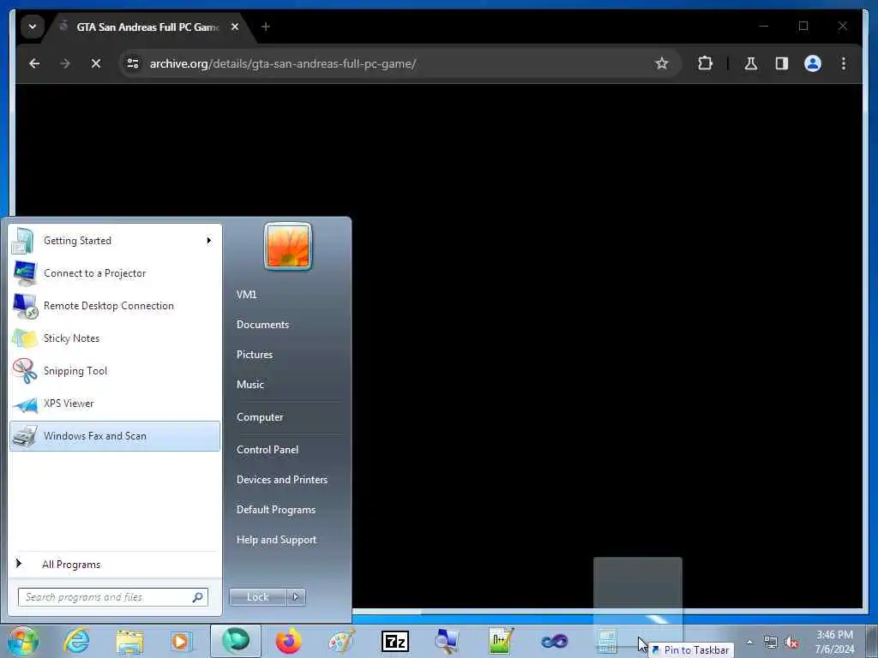
Task: Click the Chrome forward arrow
Action: 65,63
